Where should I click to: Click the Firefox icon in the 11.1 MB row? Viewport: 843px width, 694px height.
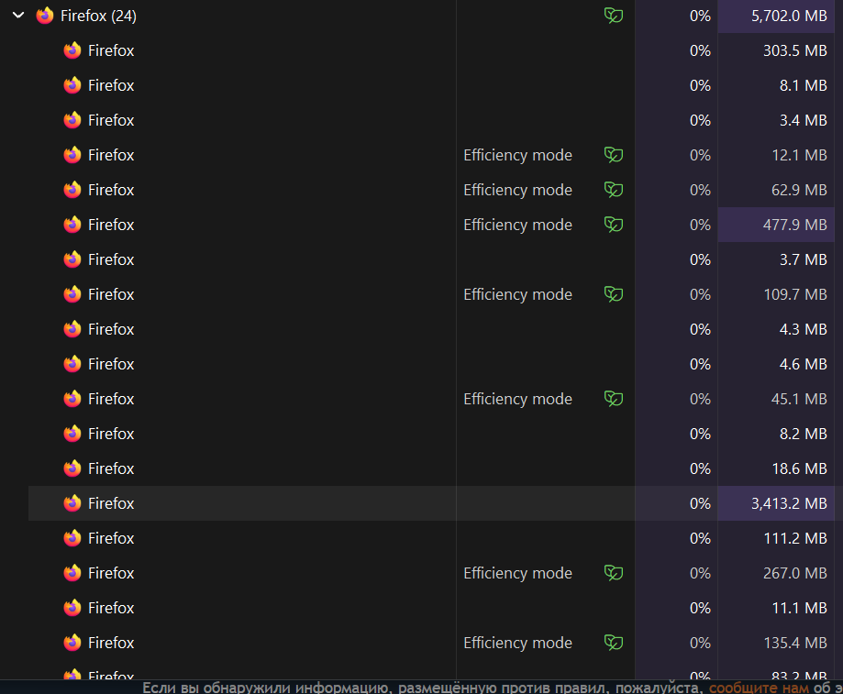72,608
